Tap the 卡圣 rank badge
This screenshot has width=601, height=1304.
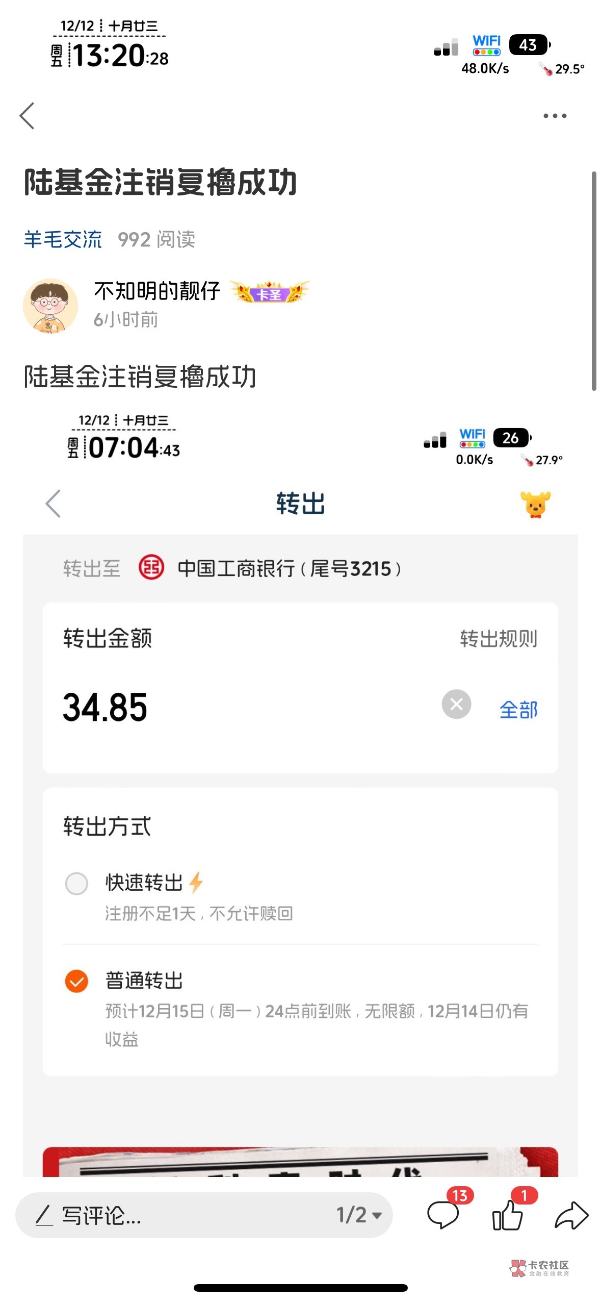[270, 292]
